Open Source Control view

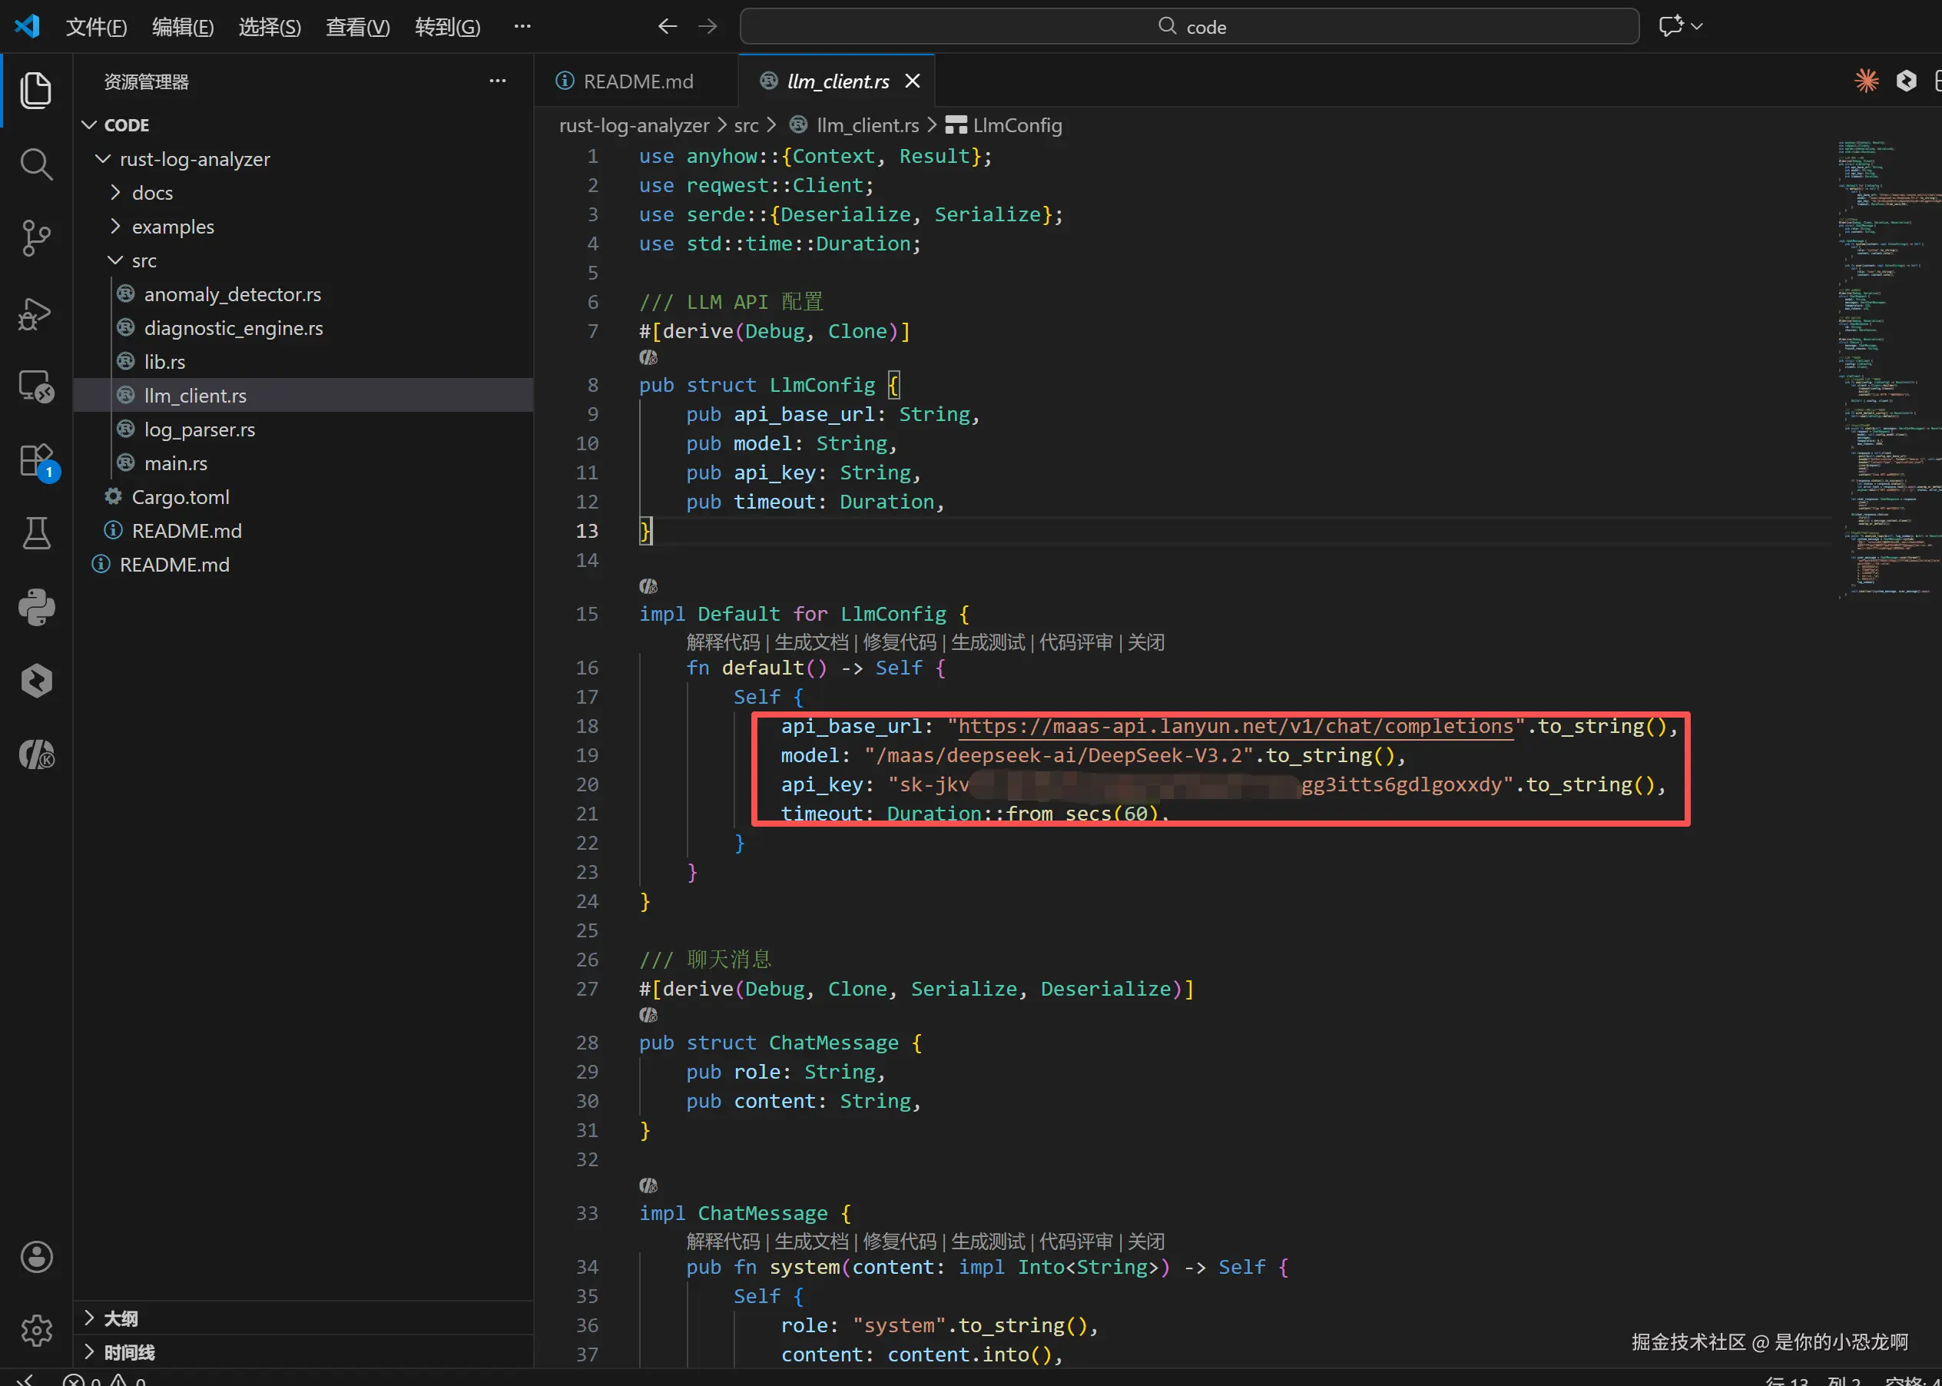point(36,238)
